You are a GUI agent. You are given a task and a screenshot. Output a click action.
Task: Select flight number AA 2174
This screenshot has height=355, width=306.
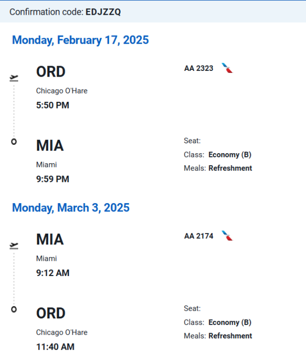pyautogui.click(x=199, y=236)
